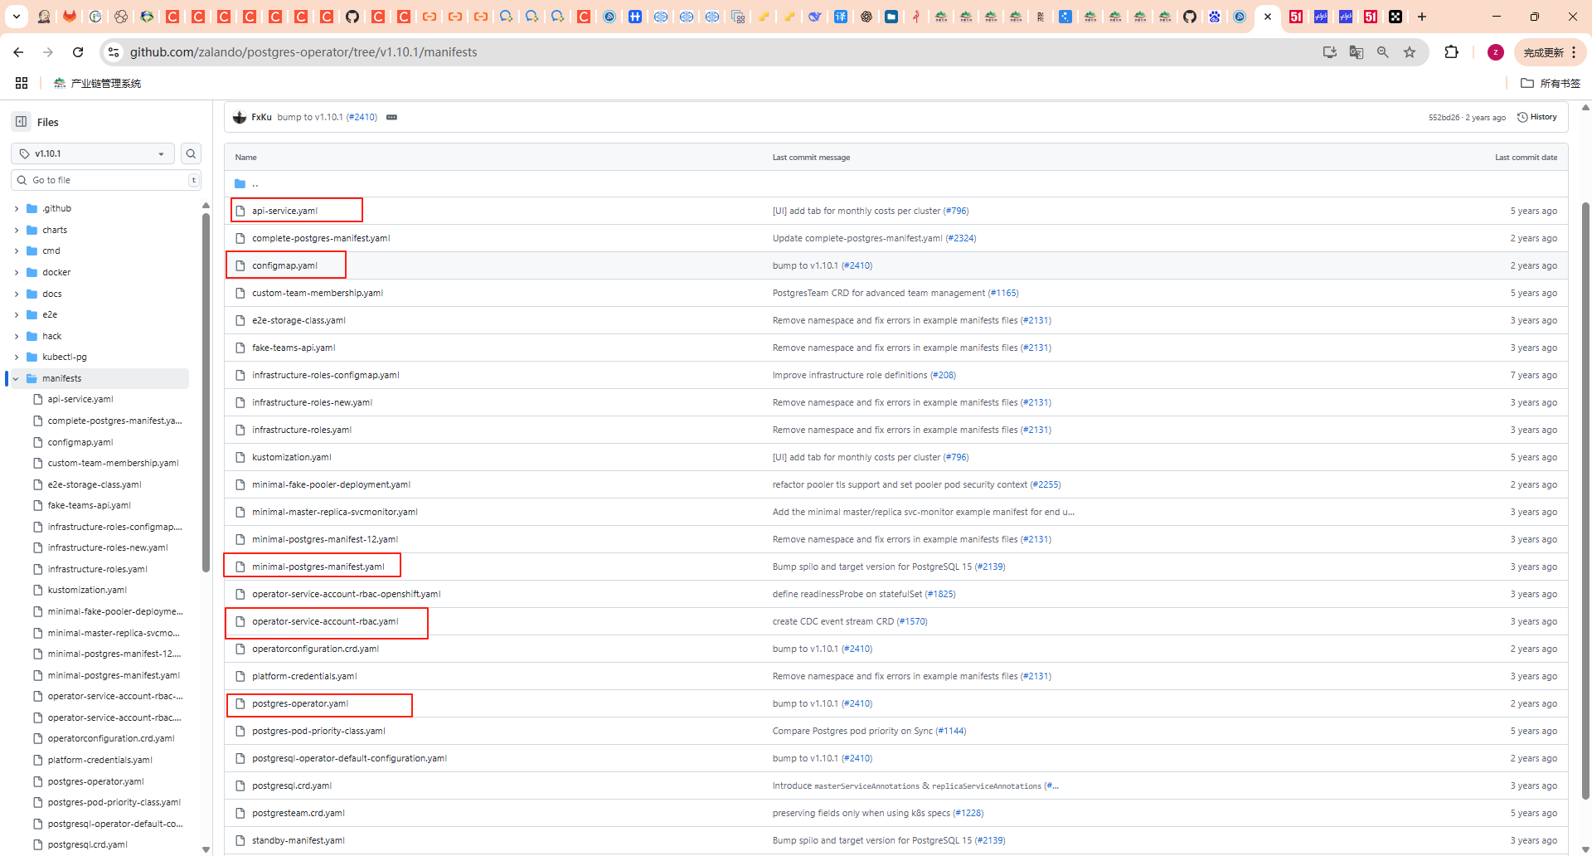Open the v1.10.1 tag switcher dropdown

tap(92, 153)
